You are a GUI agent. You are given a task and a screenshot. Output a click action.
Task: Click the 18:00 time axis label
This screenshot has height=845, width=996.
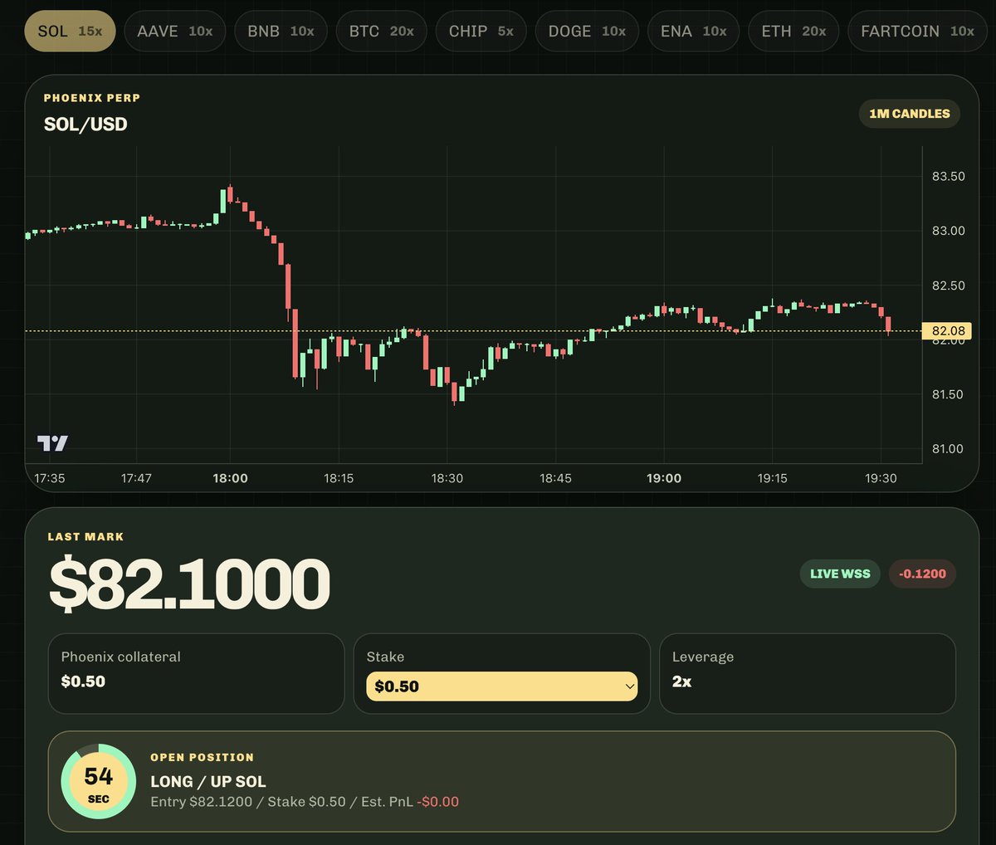click(x=230, y=478)
